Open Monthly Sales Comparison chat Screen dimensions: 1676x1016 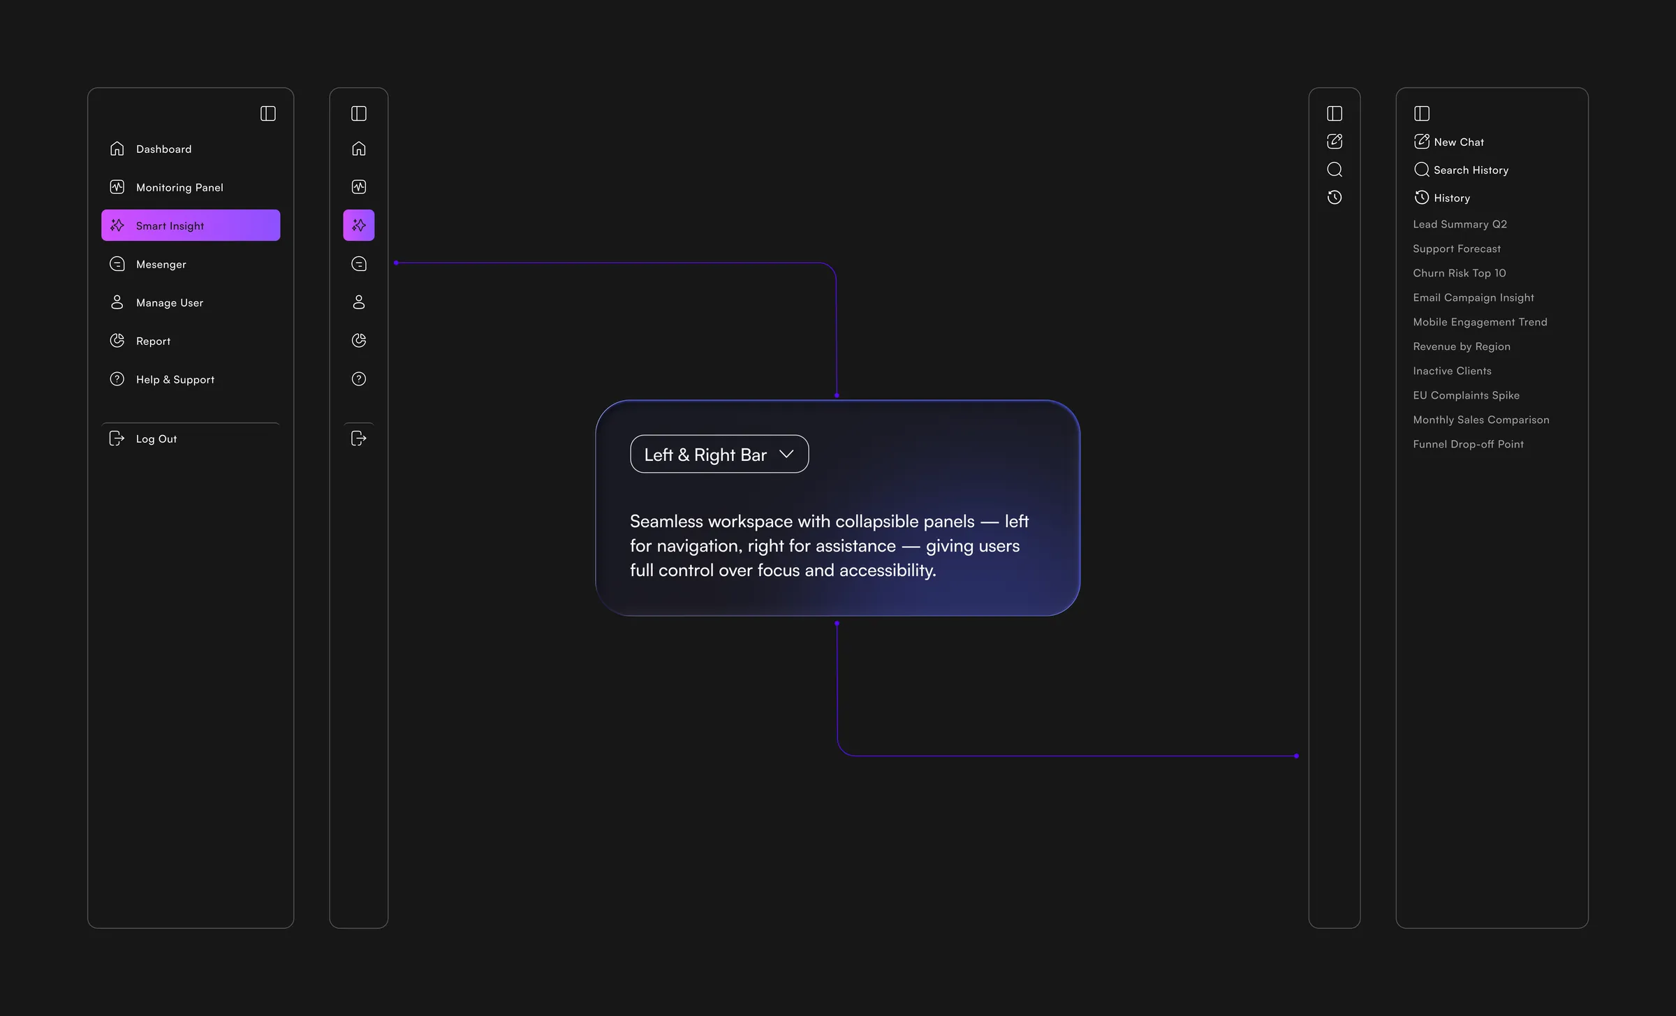tap(1481, 420)
